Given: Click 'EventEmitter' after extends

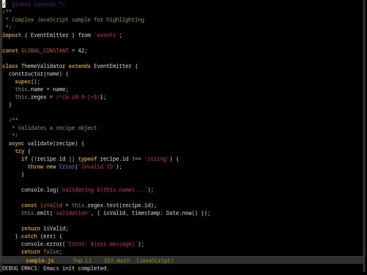Looking at the screenshot, I should tap(113, 66).
